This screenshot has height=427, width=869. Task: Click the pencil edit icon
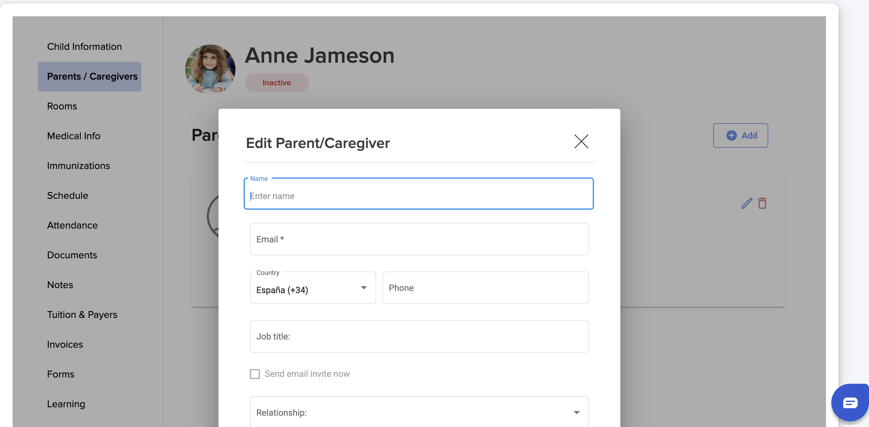(x=747, y=203)
